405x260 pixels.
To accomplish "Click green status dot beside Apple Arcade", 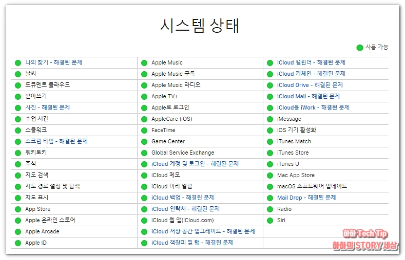I will pos(18,232).
